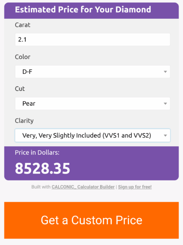Image resolution: width=183 pixels, height=245 pixels.
Task: Select the Pear text in Cut box
Action: (x=29, y=104)
